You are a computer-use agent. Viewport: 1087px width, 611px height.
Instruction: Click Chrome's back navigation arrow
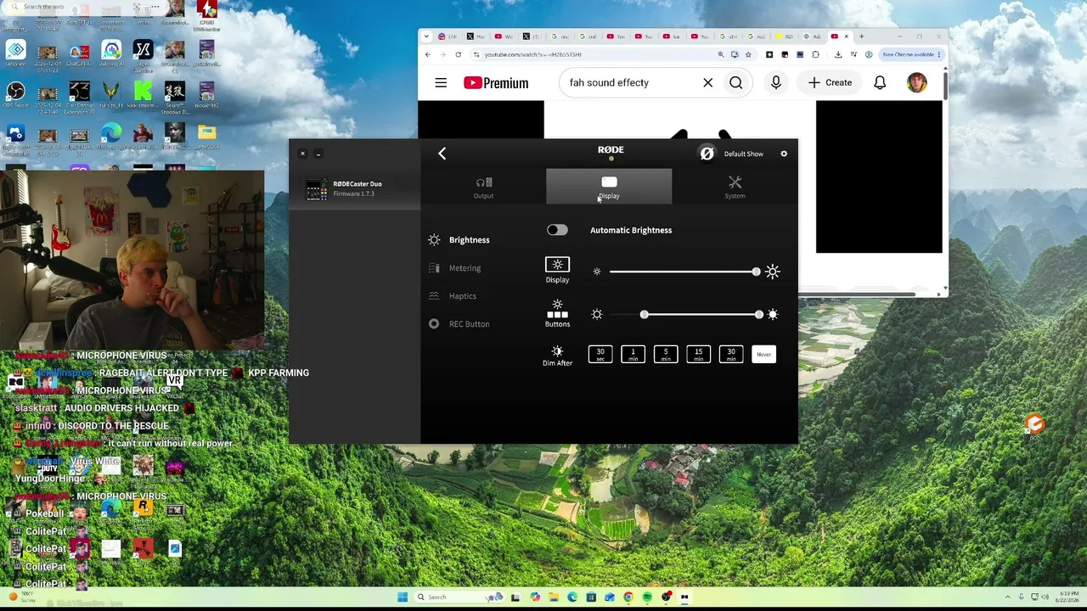tap(427, 54)
